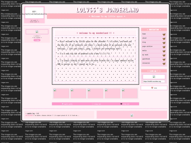Click the NAVIGATION panel header
Screen dimensions: 191x143
(154, 30)
